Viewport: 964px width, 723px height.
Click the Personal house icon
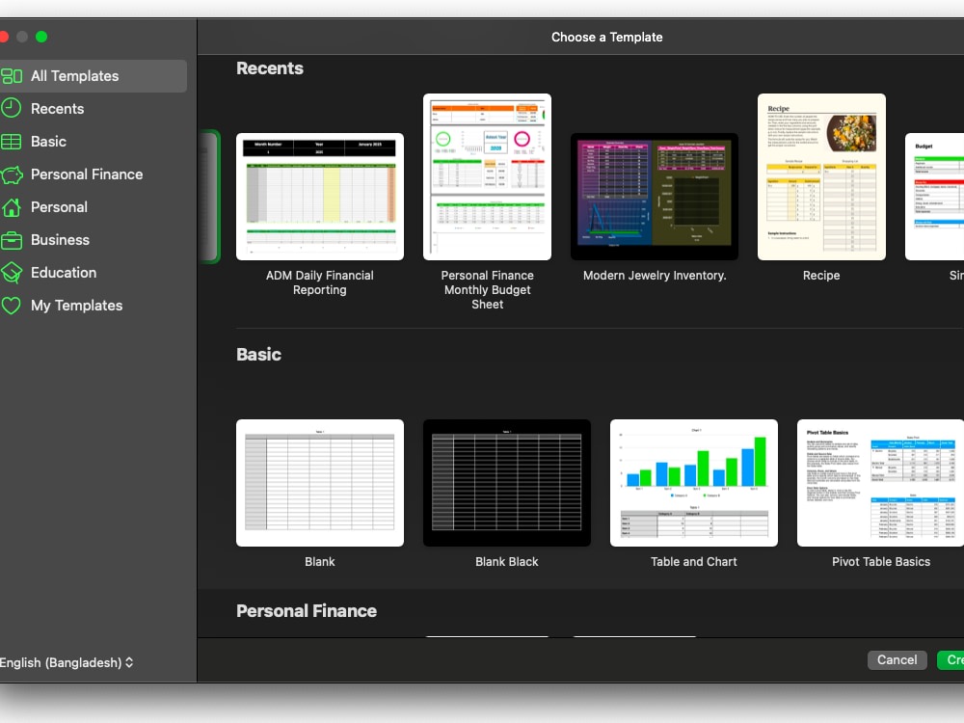tap(11, 207)
